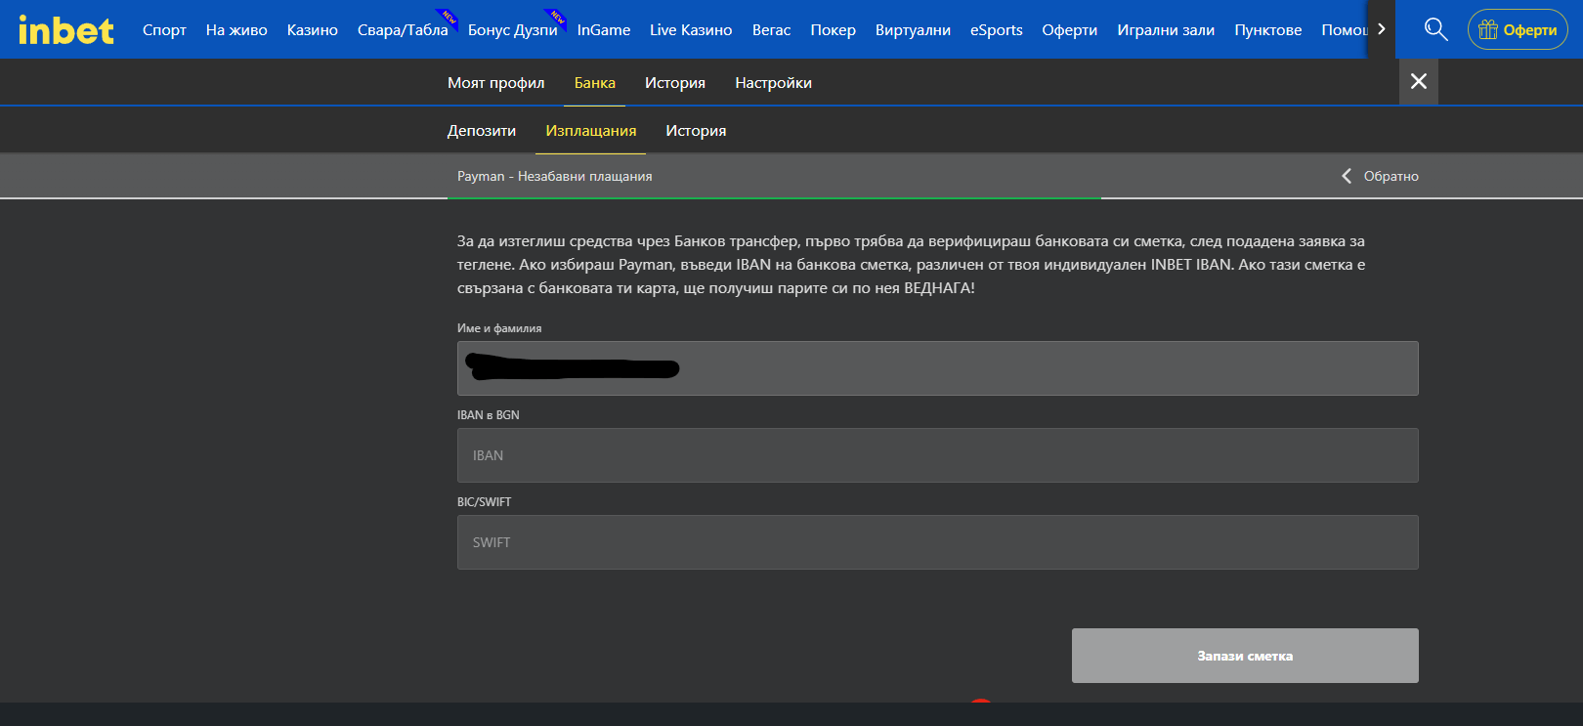The image size is (1583, 726).
Task: Open Live Казино
Action: pyautogui.click(x=691, y=30)
